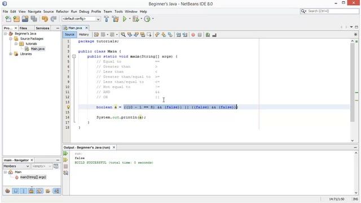Open the Debug menu
Image resolution: width=361 pixels, height=203 pixels.
pos(84,11)
